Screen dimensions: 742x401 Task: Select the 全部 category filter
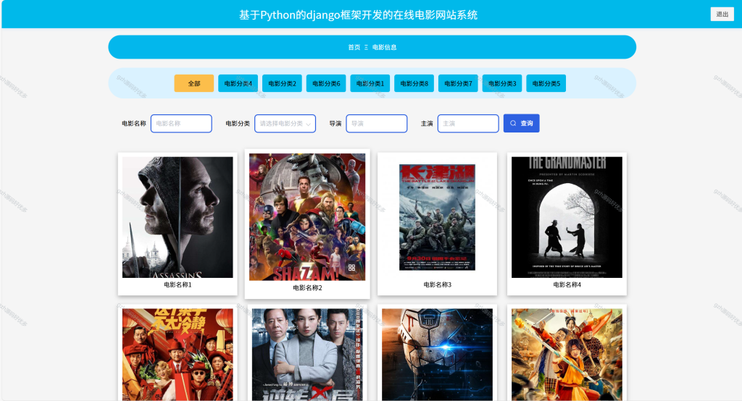194,83
